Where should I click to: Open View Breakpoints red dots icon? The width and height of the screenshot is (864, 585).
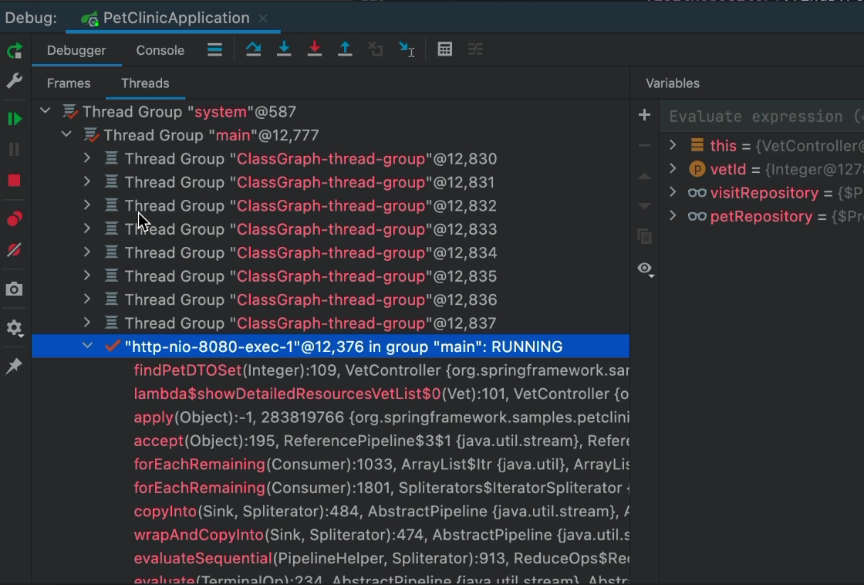click(14, 219)
